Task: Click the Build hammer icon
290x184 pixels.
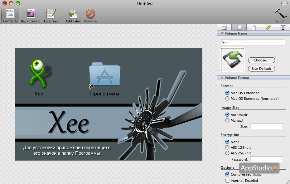Action: tap(279, 14)
